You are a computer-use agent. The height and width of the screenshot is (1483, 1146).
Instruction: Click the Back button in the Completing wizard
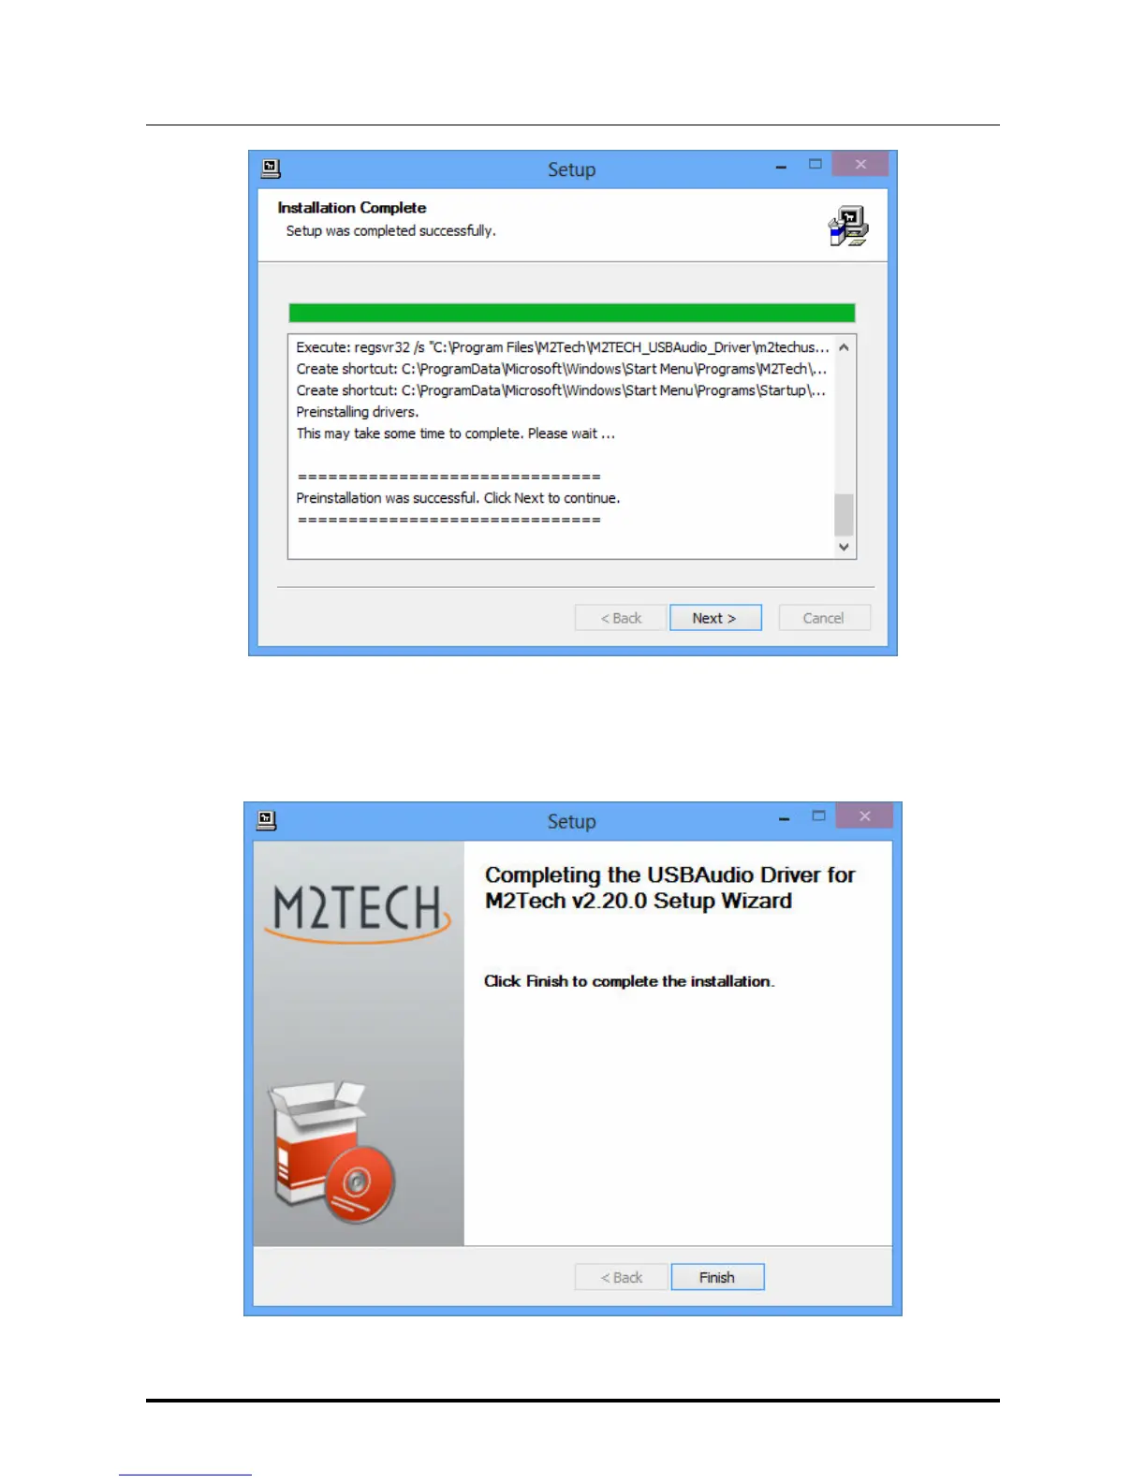[x=622, y=1277]
